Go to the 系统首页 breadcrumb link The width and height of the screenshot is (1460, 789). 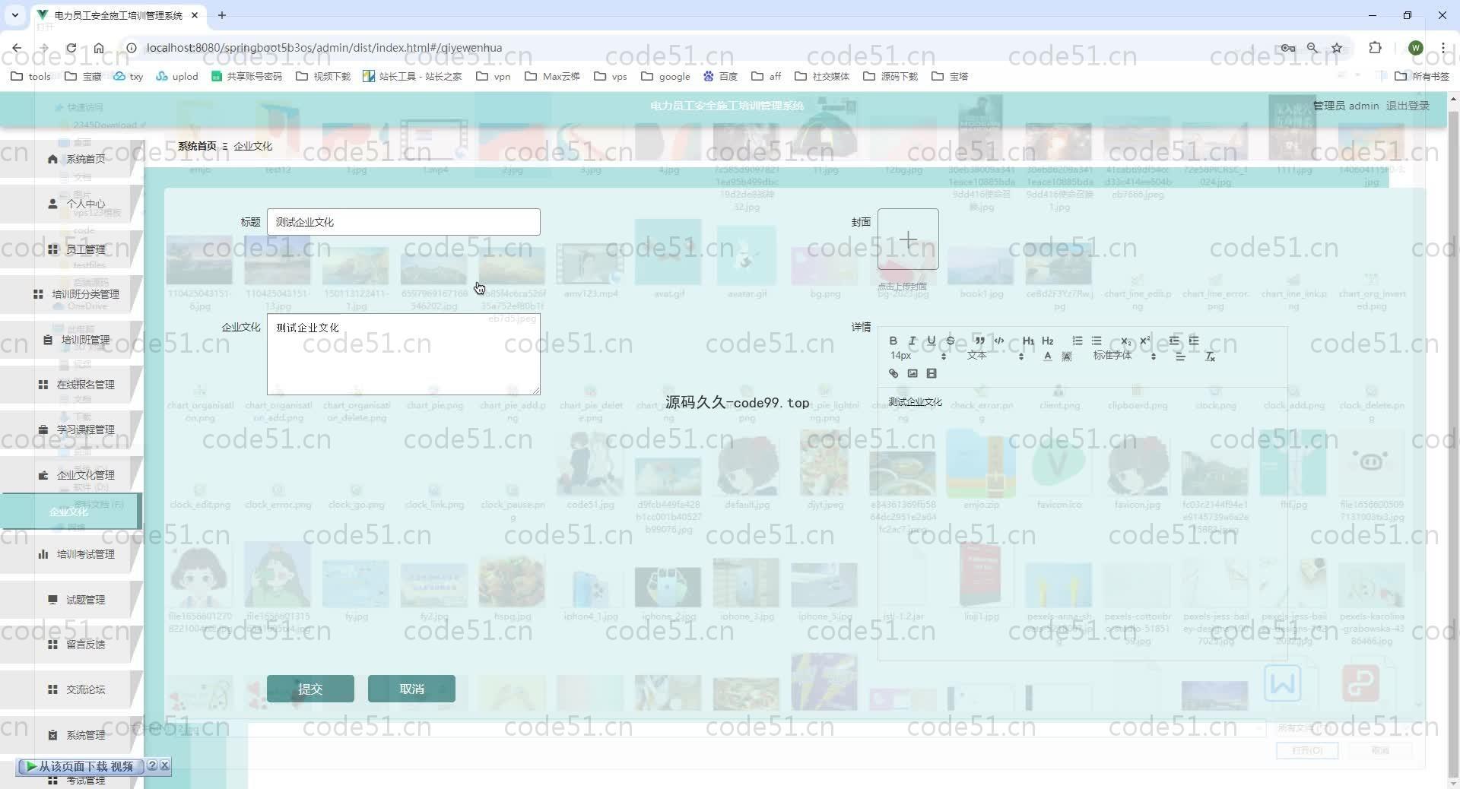click(x=197, y=146)
